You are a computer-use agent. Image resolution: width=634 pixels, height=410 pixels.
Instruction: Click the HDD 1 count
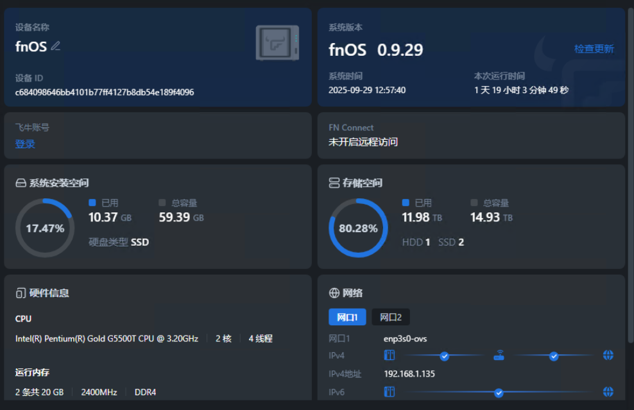point(416,242)
